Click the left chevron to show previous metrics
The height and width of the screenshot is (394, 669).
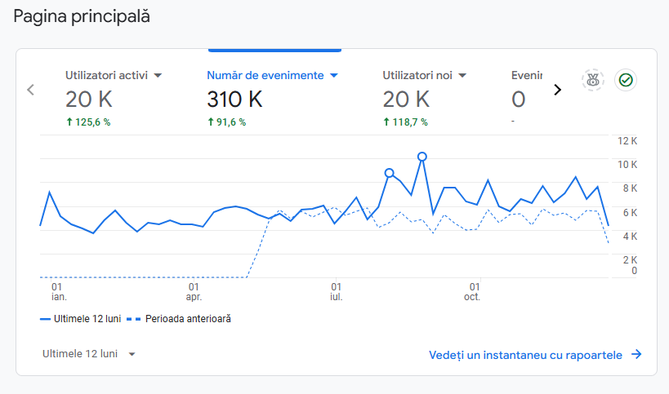[31, 90]
